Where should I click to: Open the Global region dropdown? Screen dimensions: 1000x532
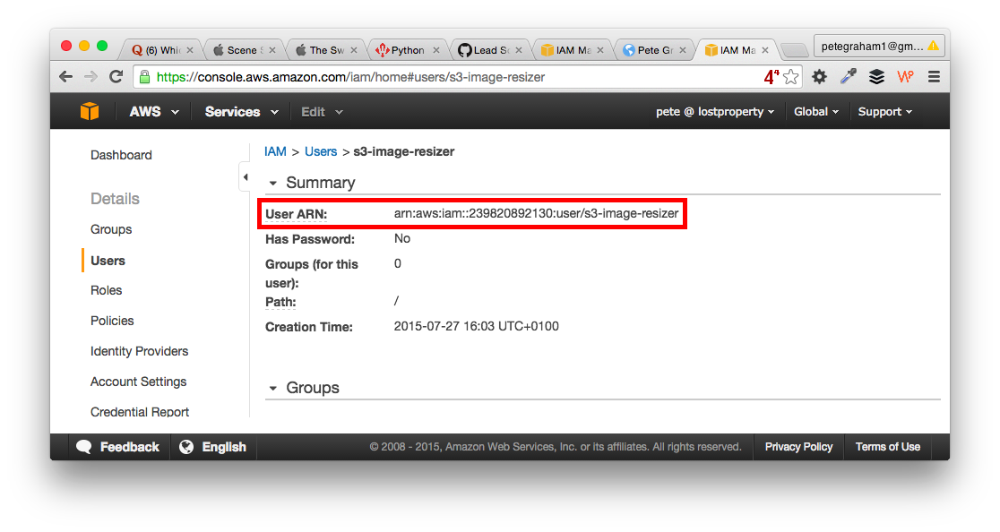click(815, 112)
